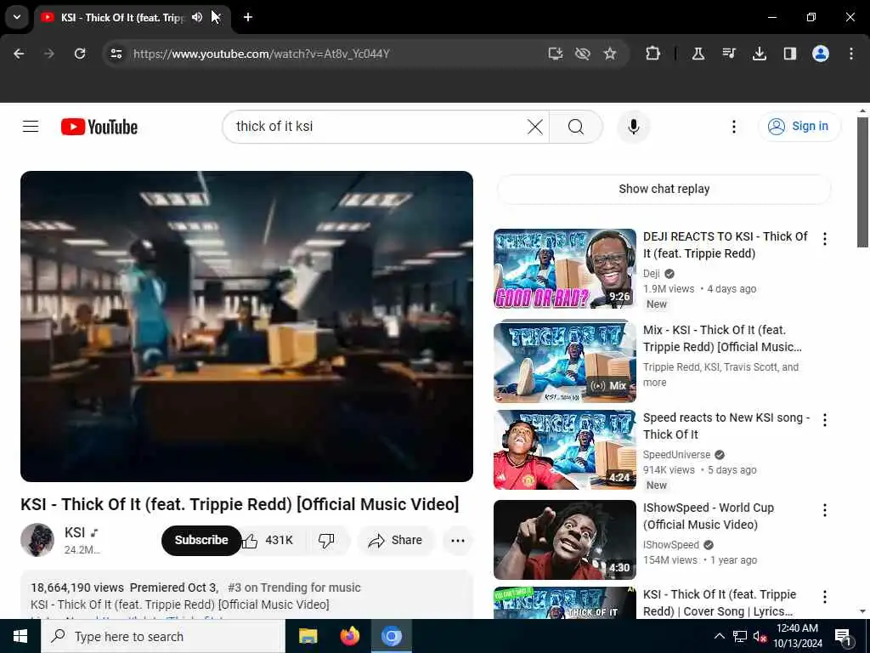This screenshot has height=653, width=870.
Task: Toggle the browser side panel
Action: pyautogui.click(x=789, y=54)
